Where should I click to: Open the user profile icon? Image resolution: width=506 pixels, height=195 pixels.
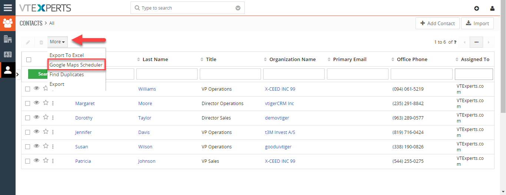492,8
